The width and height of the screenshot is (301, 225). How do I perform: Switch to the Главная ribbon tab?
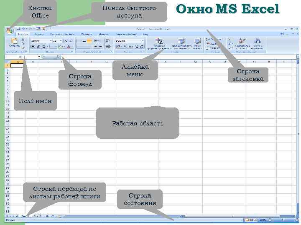click(x=23, y=34)
